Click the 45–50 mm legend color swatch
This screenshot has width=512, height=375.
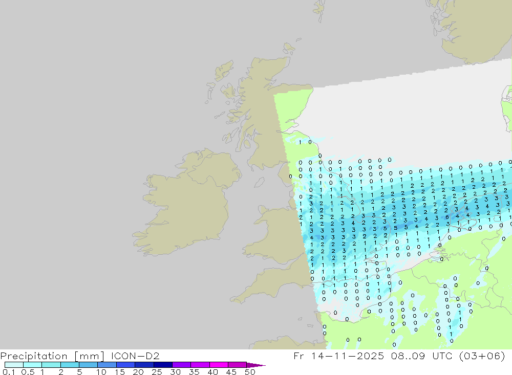[237, 365]
